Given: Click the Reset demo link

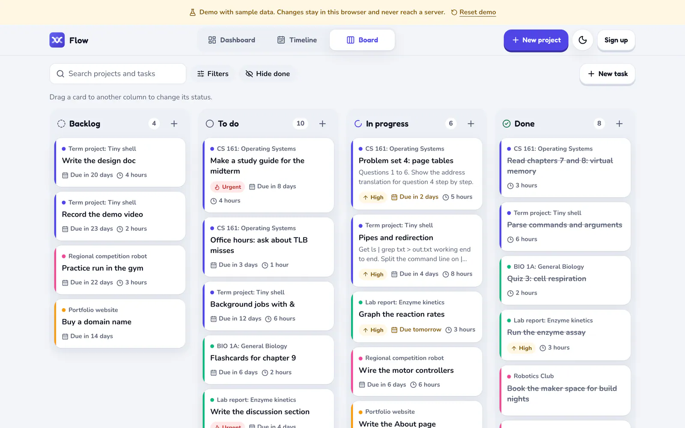Looking at the screenshot, I should 478,12.
